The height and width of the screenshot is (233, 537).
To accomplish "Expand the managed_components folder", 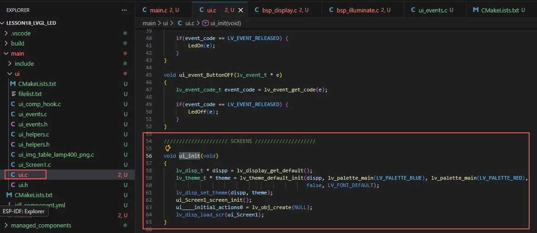I will [6, 225].
